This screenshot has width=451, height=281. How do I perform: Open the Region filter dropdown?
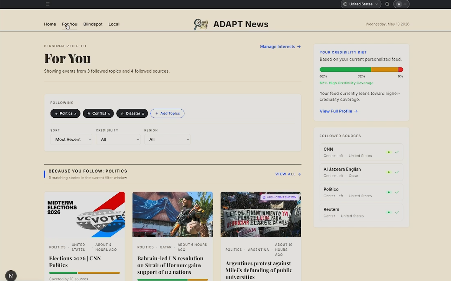pyautogui.click(x=167, y=140)
